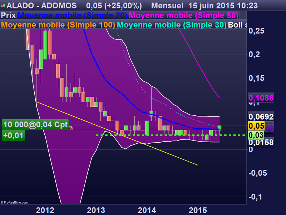
Task: Open the Boll indicator label
Action: [x=237, y=25]
